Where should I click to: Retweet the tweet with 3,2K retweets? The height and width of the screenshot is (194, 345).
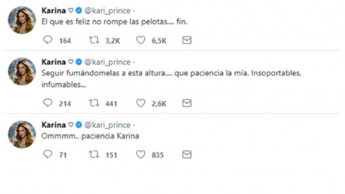pos(95,40)
